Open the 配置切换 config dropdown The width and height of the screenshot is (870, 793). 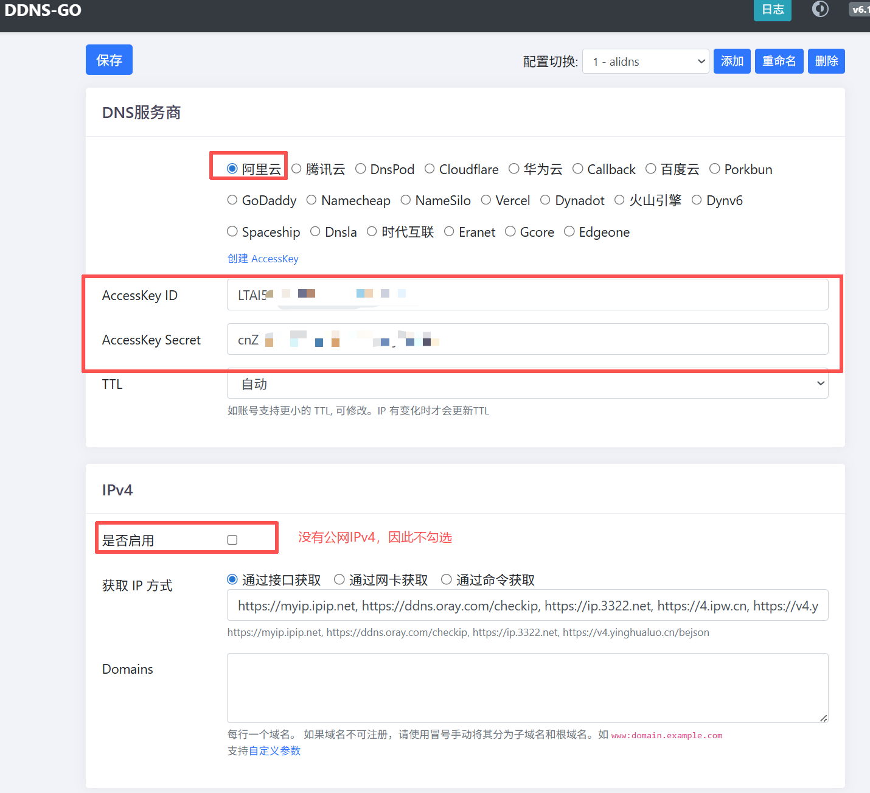click(x=645, y=61)
